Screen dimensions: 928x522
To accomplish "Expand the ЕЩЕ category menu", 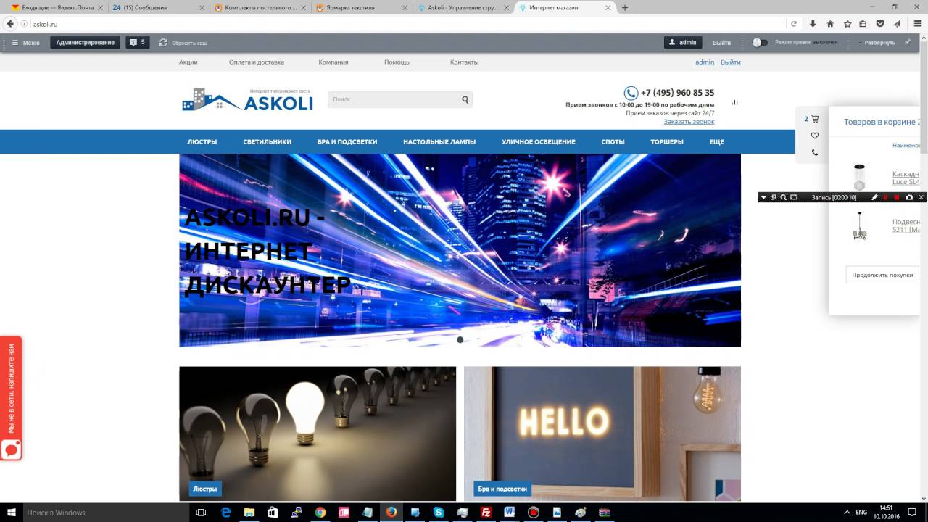I will (716, 141).
